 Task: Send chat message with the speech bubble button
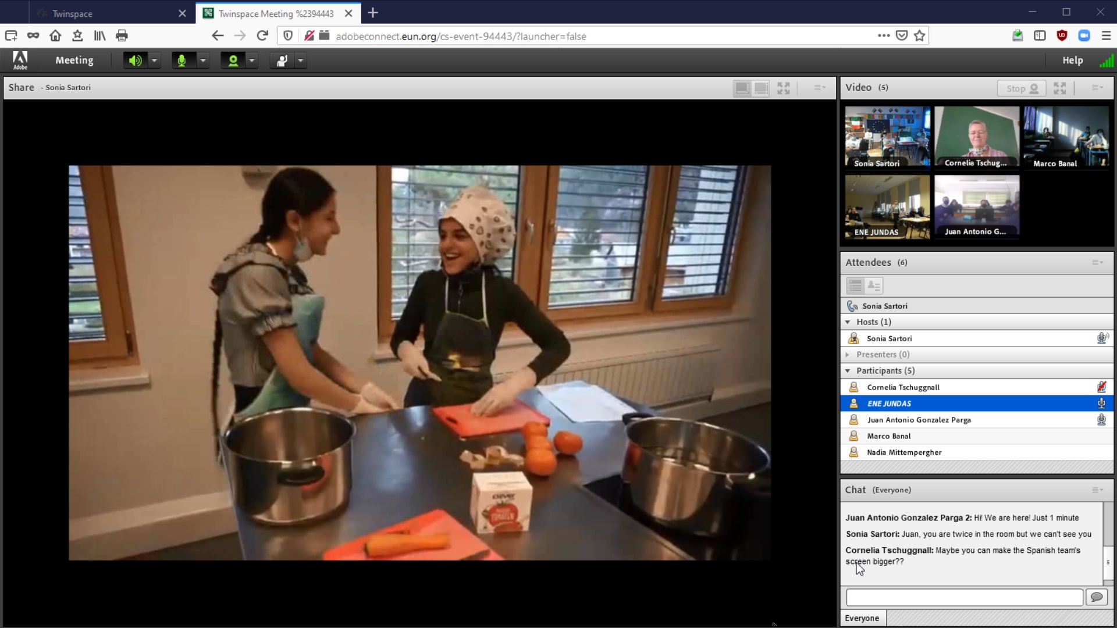pyautogui.click(x=1097, y=597)
